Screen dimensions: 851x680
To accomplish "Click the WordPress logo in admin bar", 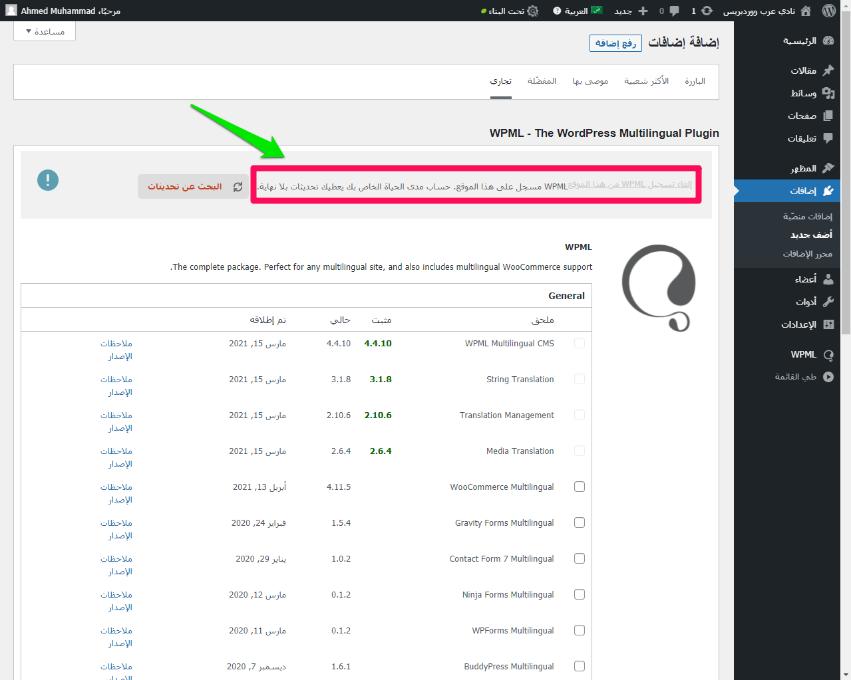I will click(828, 11).
